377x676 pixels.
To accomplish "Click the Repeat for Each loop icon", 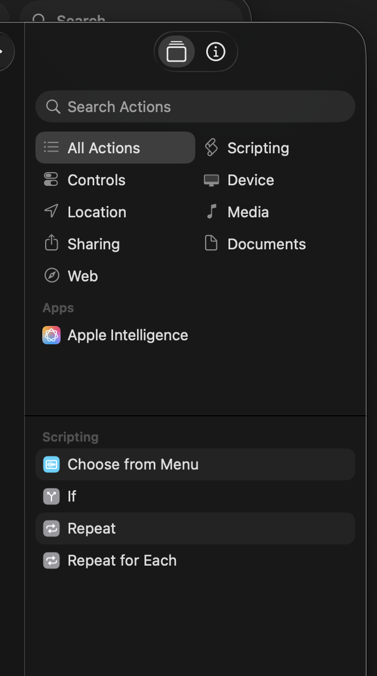I will pos(51,560).
